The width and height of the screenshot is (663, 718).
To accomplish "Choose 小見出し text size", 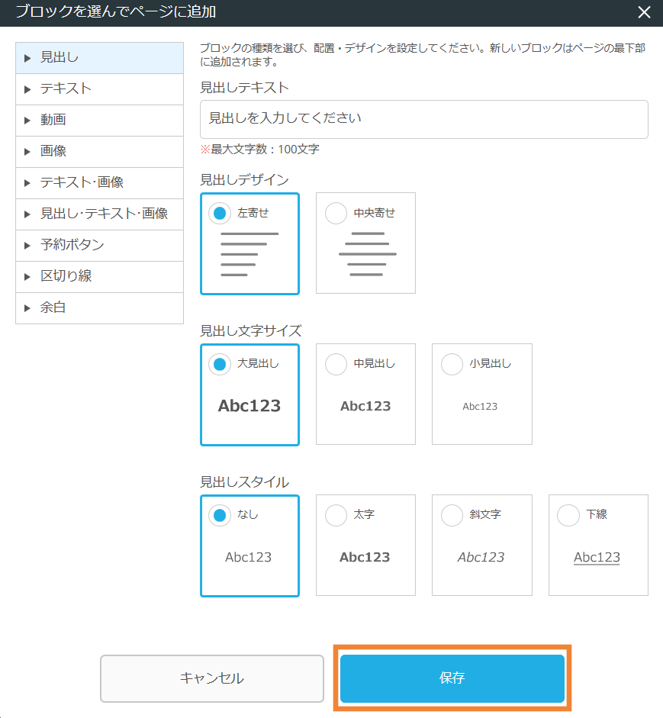I will (452, 365).
